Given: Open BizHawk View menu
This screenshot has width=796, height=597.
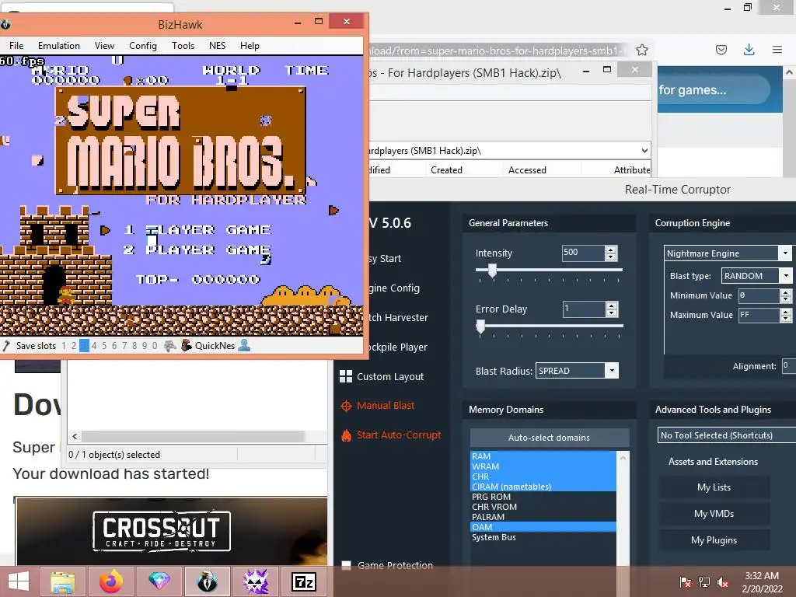Looking at the screenshot, I should click(104, 46).
